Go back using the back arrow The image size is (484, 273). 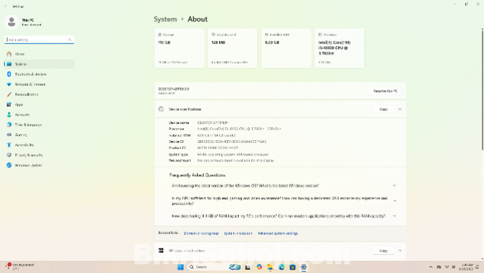click(5, 6)
